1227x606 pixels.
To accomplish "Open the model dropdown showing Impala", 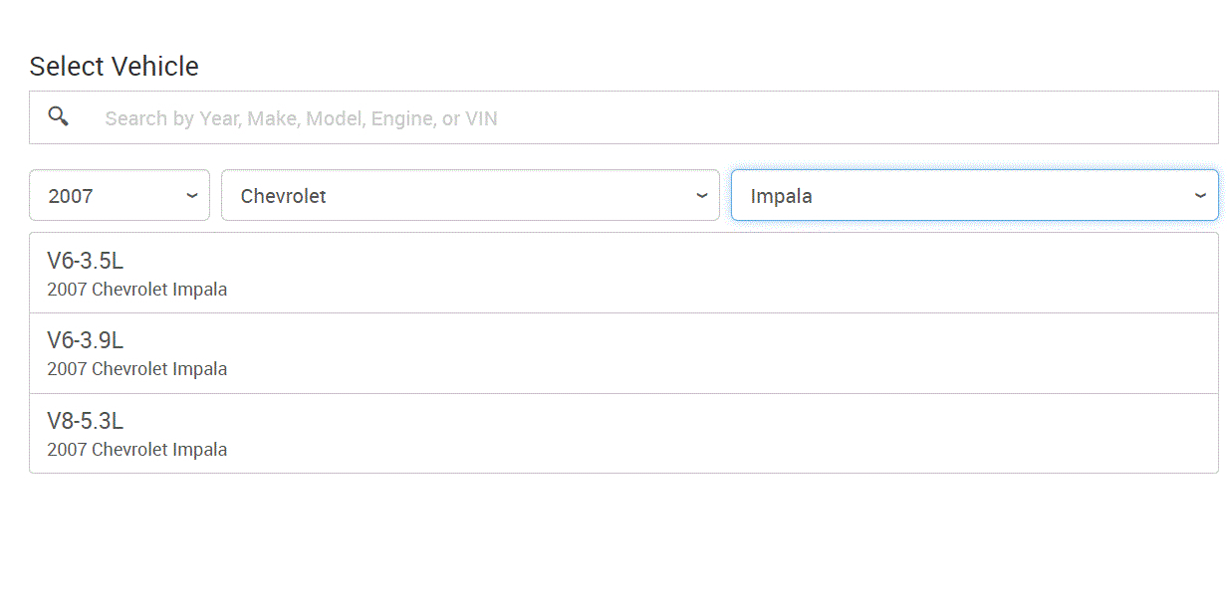I will (x=974, y=195).
